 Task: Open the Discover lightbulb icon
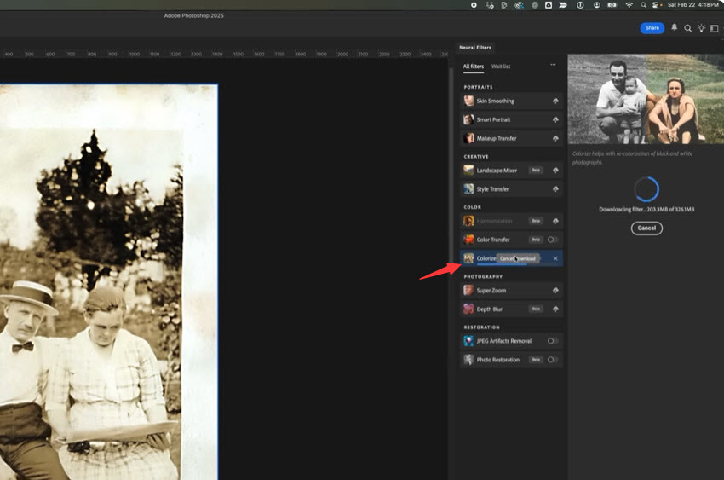(701, 28)
